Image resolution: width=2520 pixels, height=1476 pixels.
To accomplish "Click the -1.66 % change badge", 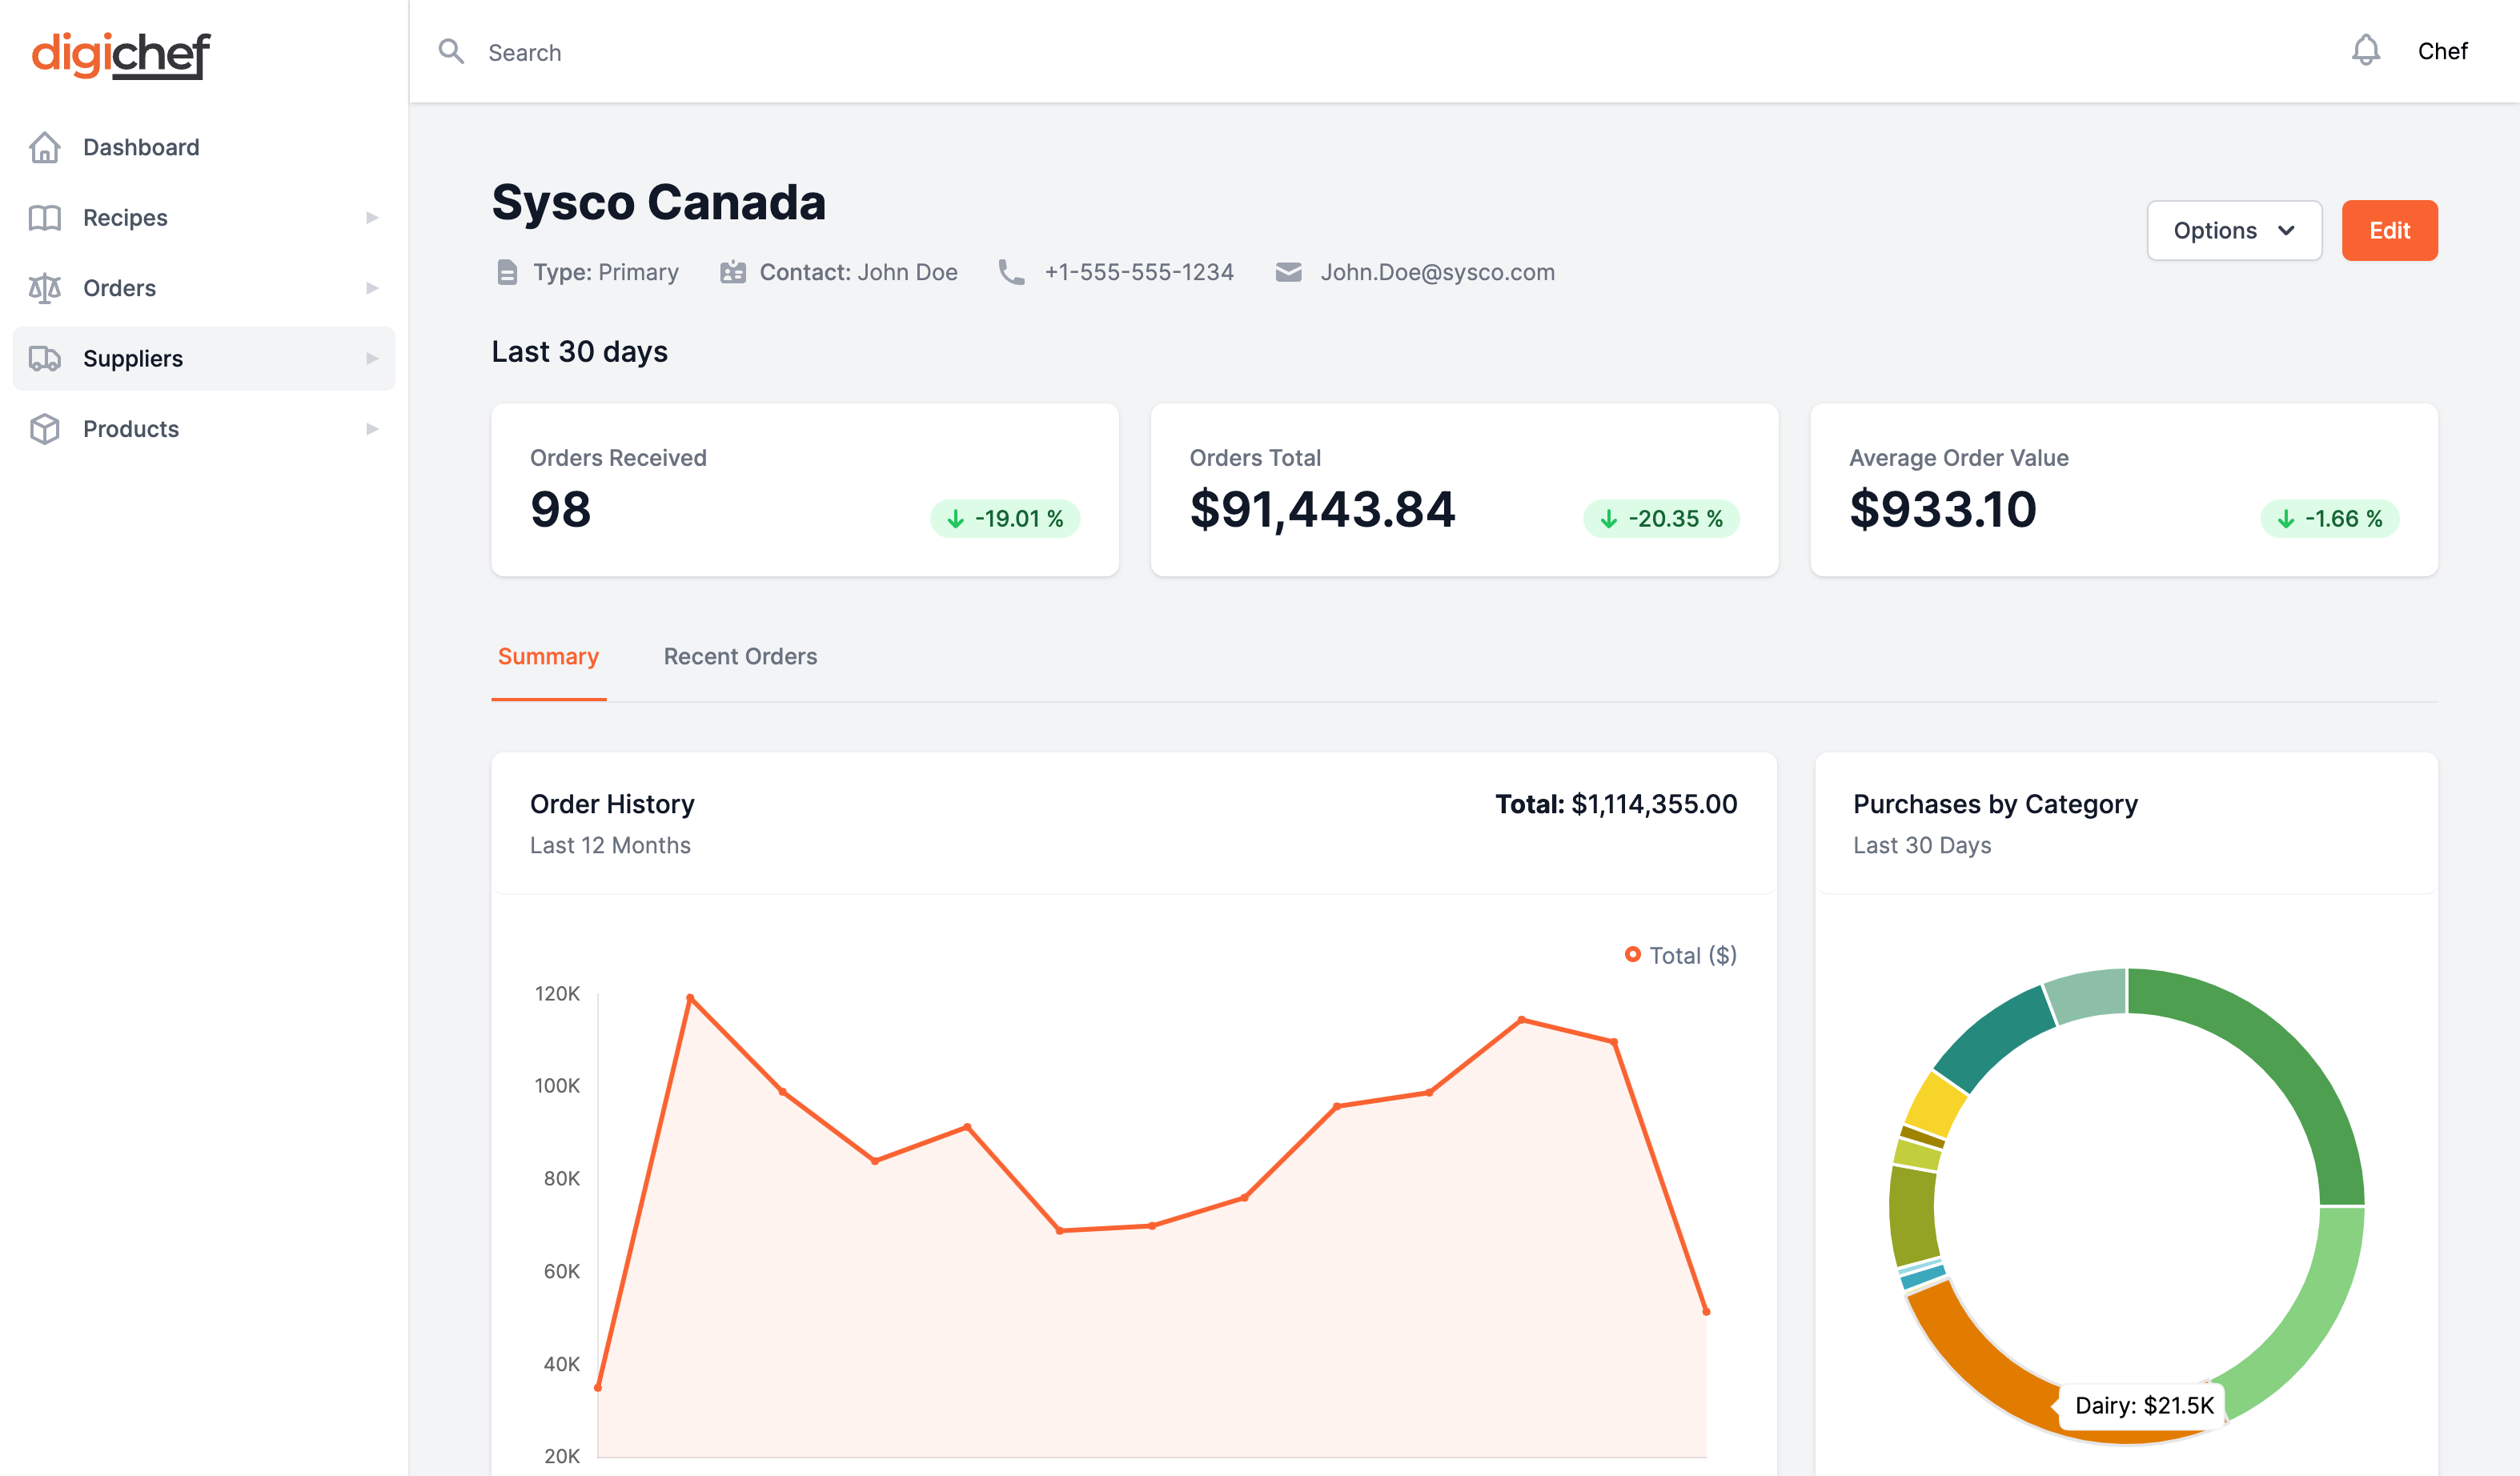I will coord(2329,519).
